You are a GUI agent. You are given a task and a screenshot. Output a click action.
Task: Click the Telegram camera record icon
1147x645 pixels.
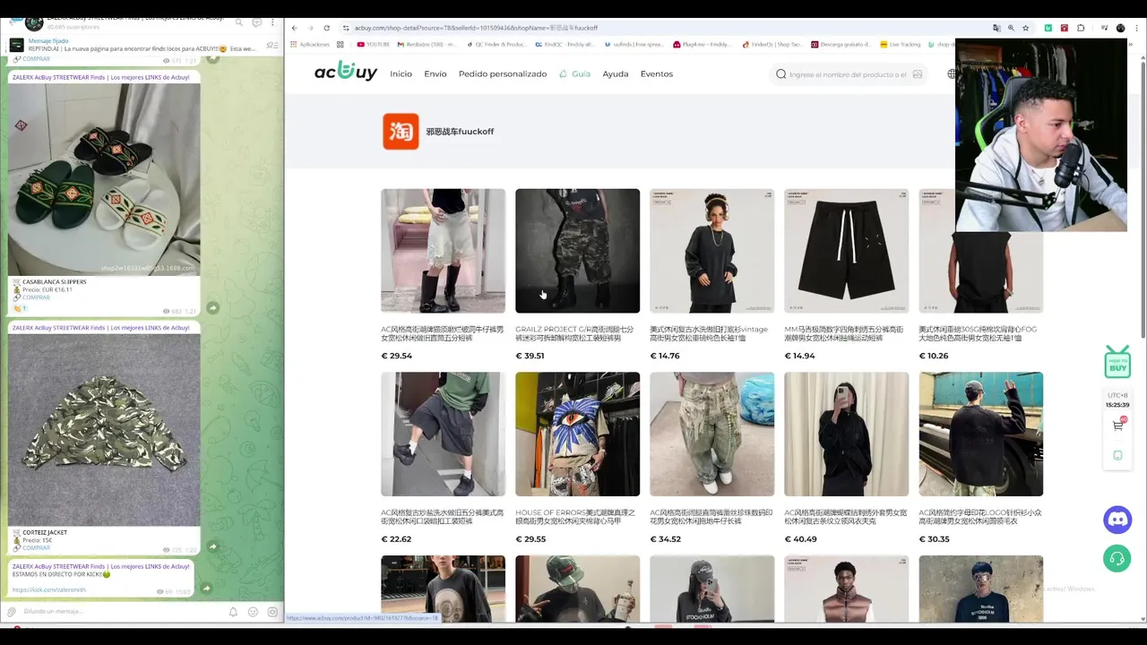272,612
